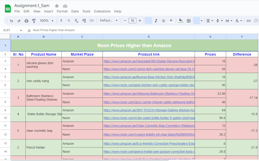Open the text color picker
259x161 pixels.
[x=171, y=21]
